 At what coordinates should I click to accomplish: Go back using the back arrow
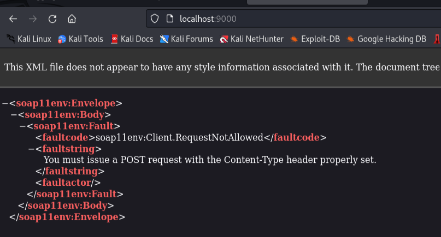click(x=13, y=19)
